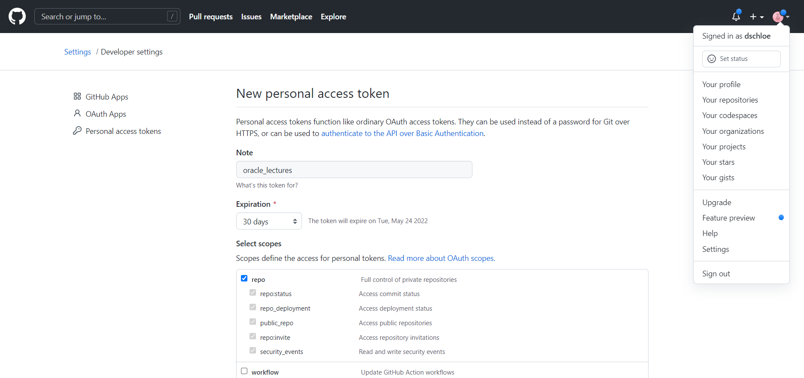Screen dimensions: 804x378
Task: Click 'Access commit status' description
Action: tap(389, 294)
